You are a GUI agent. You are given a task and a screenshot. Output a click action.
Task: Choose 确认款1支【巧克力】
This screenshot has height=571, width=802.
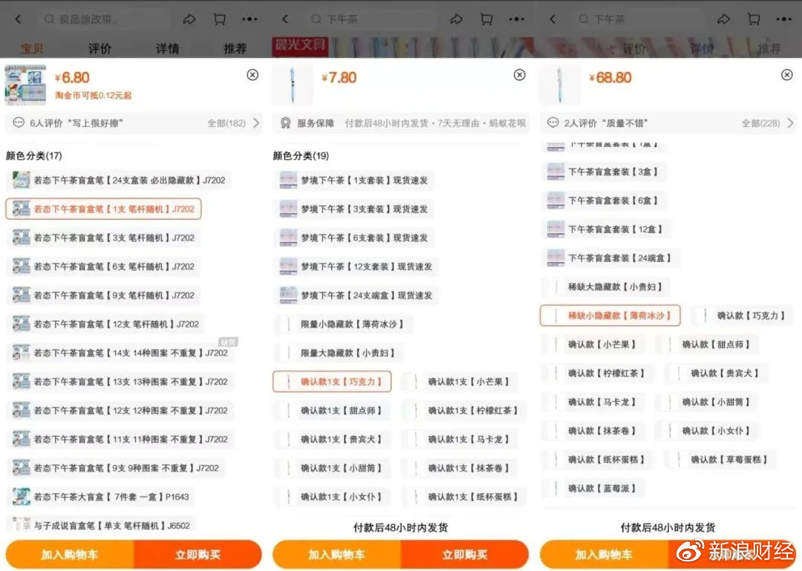point(332,381)
